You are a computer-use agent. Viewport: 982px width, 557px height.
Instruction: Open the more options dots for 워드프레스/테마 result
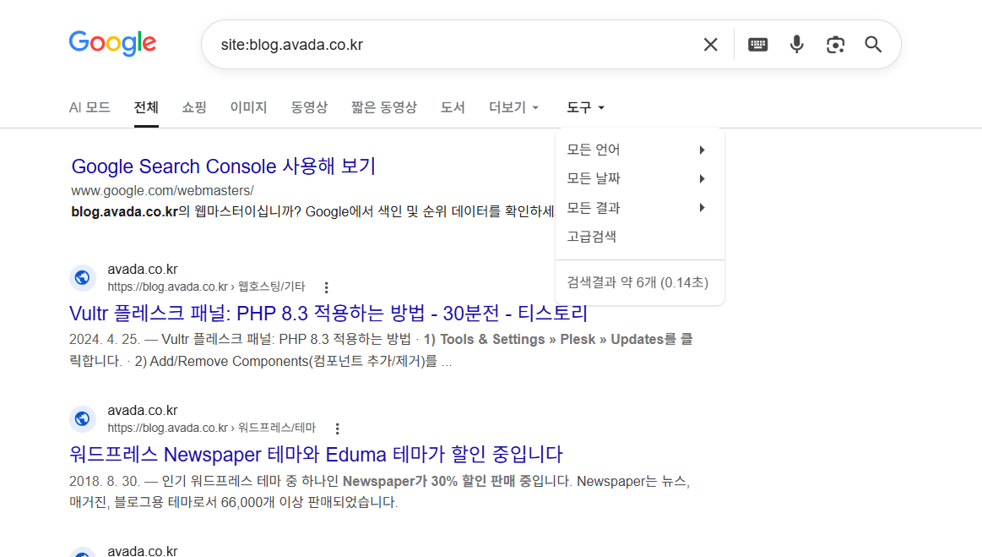[338, 429]
